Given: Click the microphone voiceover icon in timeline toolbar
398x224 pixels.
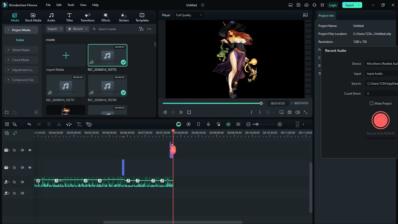Looking at the screenshot, I should point(208,124).
